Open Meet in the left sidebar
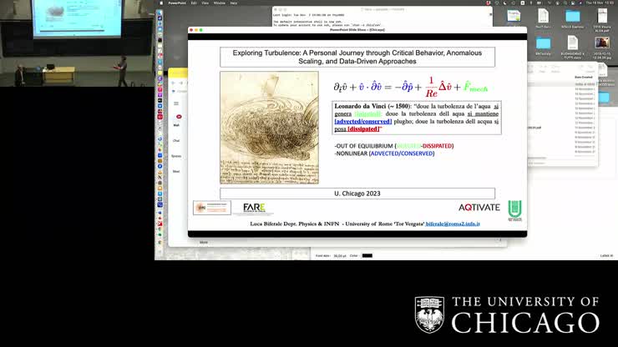This screenshot has width=618, height=347. (x=177, y=170)
